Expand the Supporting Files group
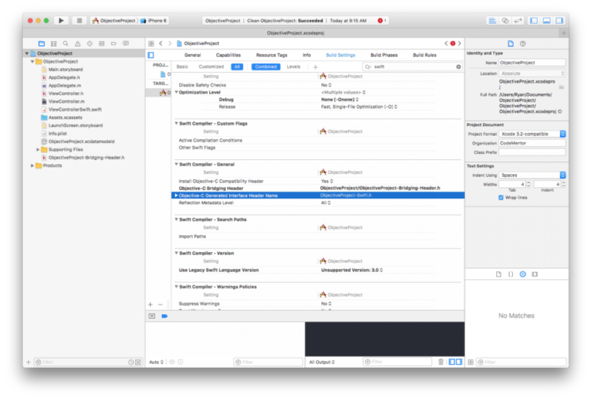This screenshot has width=591, height=399. [x=38, y=150]
